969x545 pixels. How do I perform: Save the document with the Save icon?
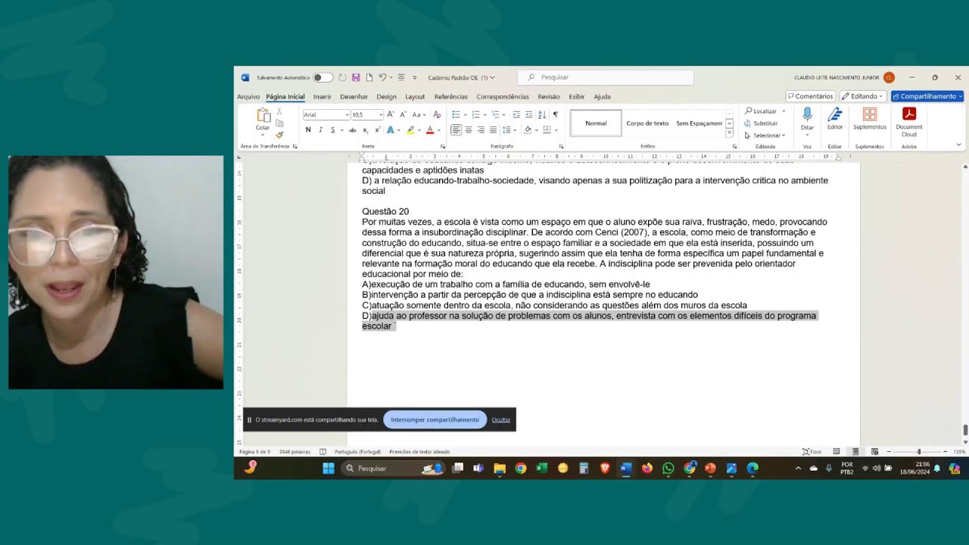point(356,77)
